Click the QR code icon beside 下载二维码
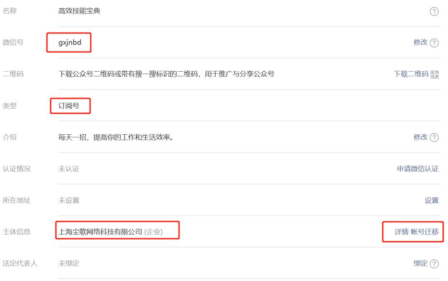 click(435, 74)
